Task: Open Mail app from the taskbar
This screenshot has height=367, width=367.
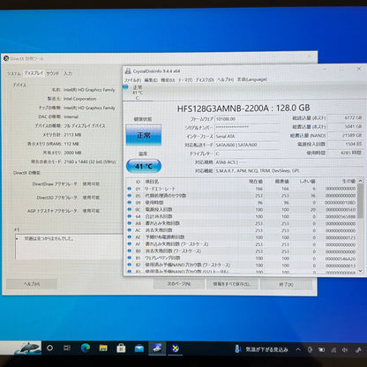Action: 139,348
